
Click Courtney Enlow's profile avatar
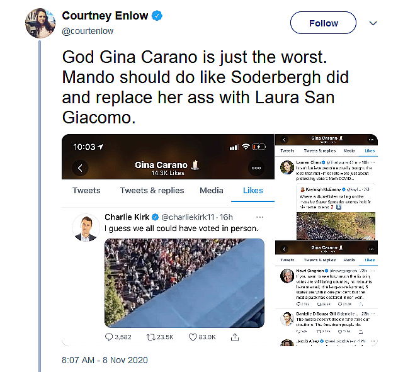40,23
